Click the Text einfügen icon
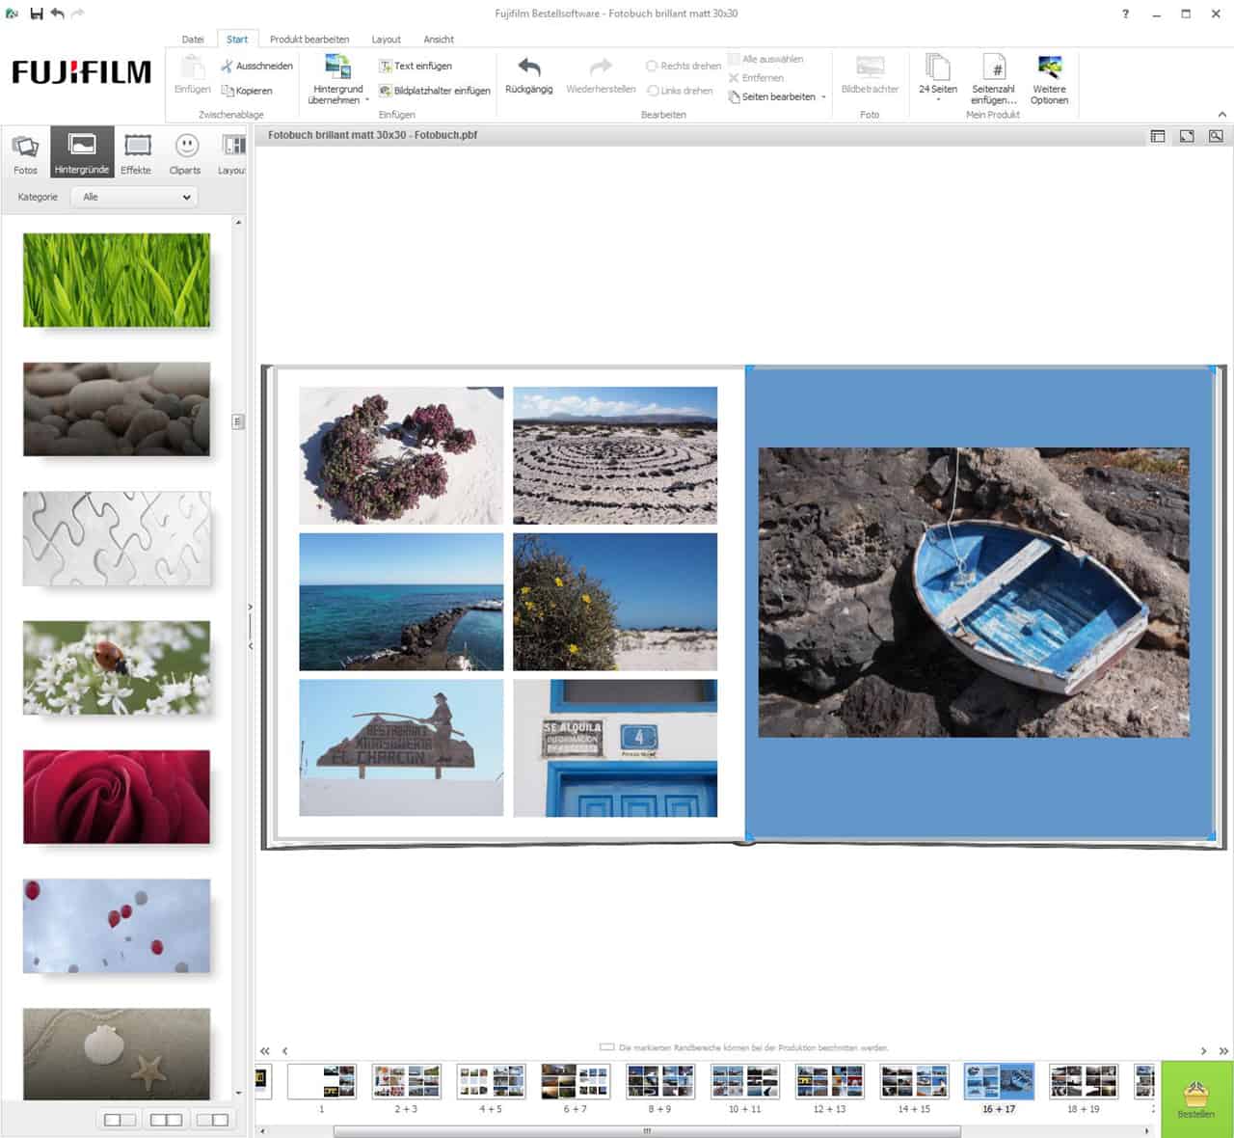1234x1138 pixels. [386, 66]
